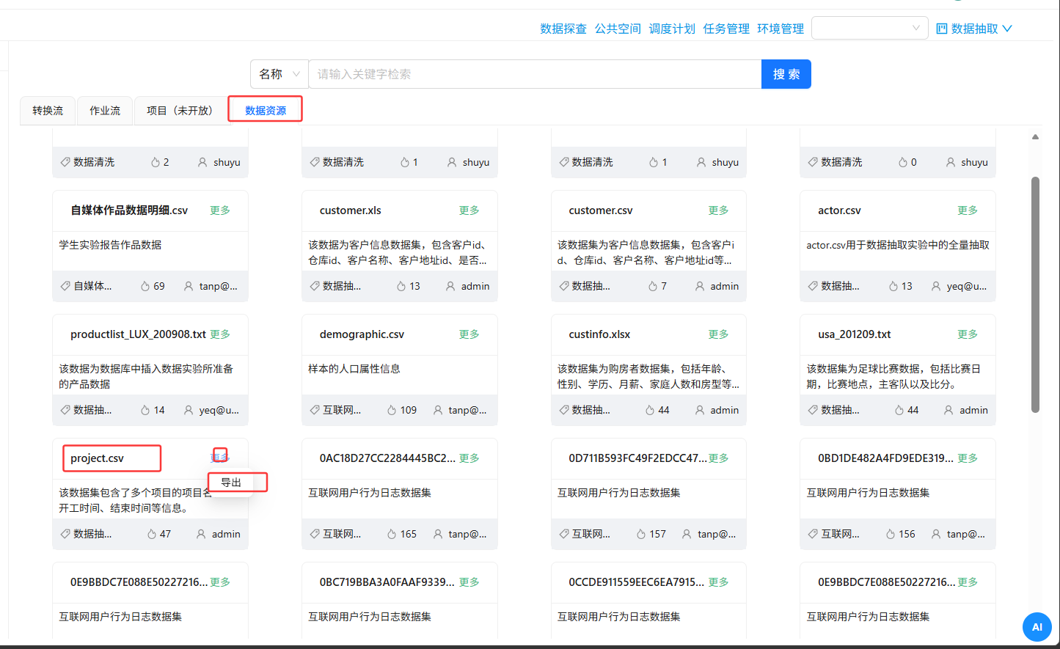The width and height of the screenshot is (1060, 649).
Task: Open the usa_201209.txt dataset title
Action: pyautogui.click(x=855, y=334)
